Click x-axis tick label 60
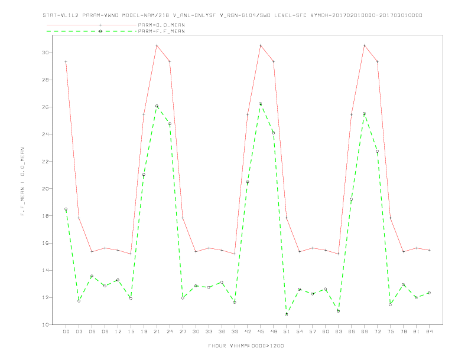Viewport: 468px width, 361px height. tap(326, 332)
